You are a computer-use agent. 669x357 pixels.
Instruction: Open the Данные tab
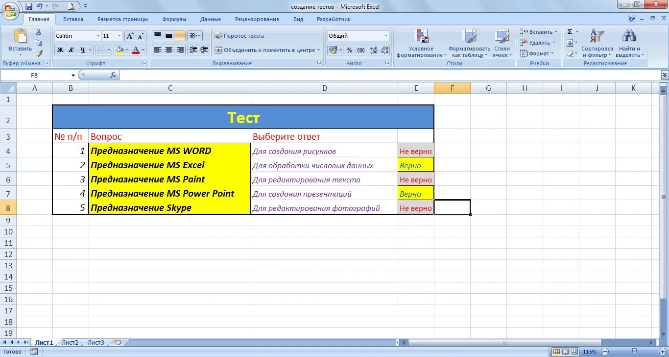pos(211,19)
